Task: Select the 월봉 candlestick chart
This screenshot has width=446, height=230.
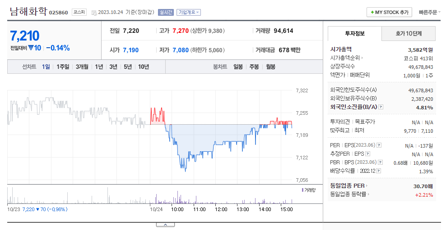Action: click(270, 67)
